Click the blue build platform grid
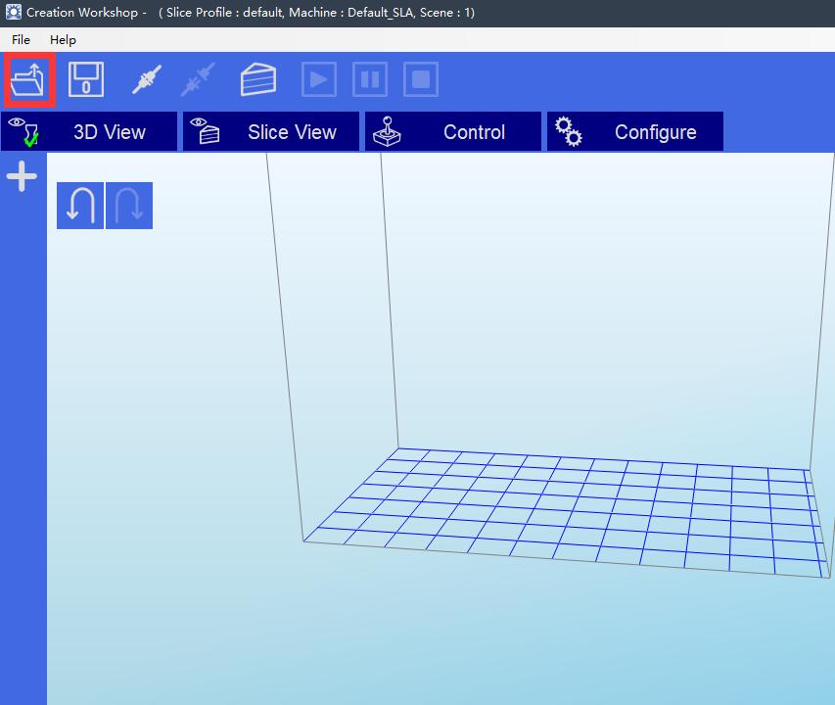This screenshot has height=705, width=835. tap(568, 509)
